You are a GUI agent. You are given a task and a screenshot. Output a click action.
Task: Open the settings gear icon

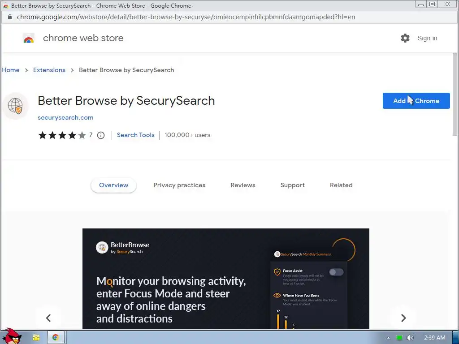(x=405, y=38)
